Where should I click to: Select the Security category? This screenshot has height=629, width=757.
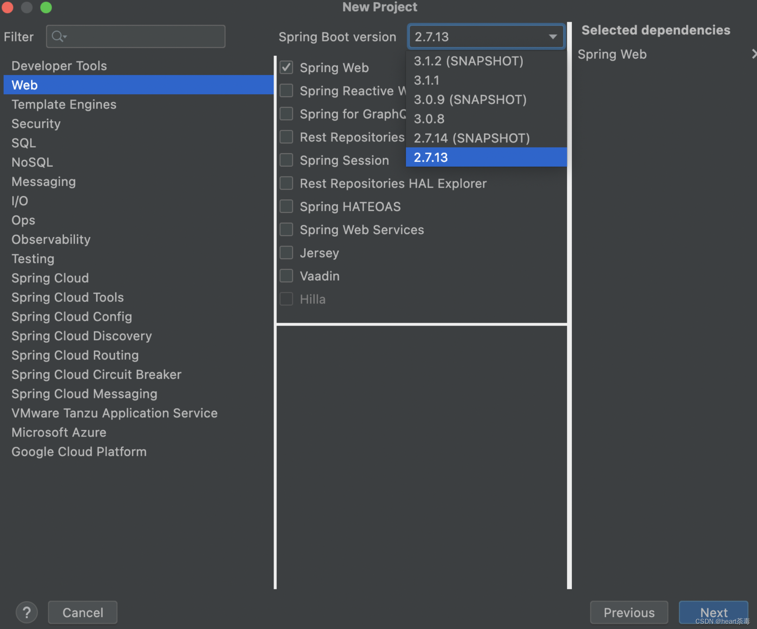click(x=138, y=123)
